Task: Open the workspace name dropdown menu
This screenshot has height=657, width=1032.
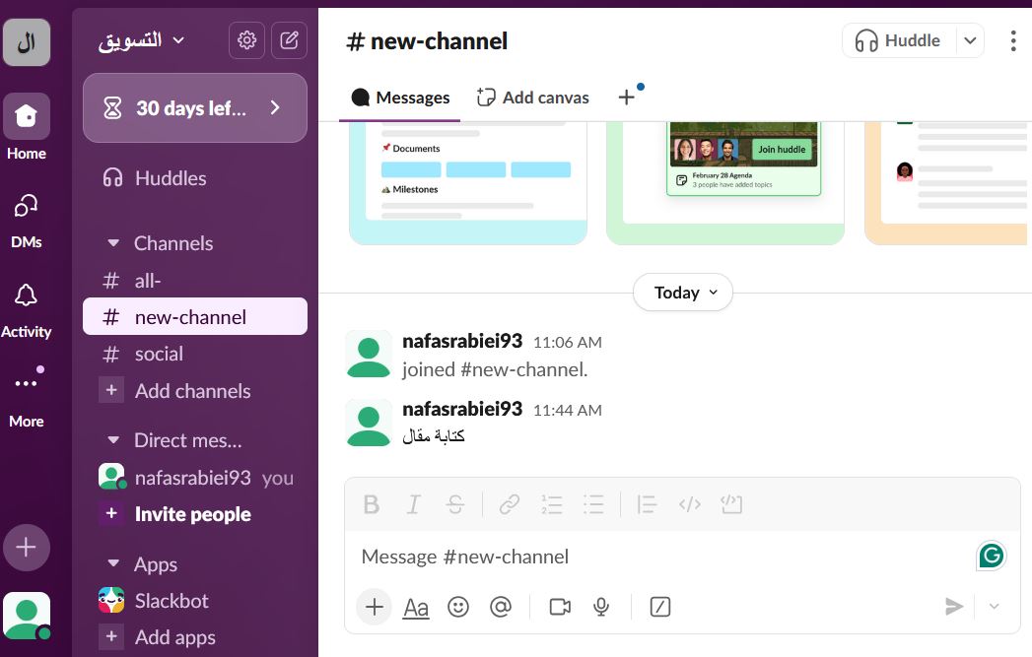Action: 140,40
